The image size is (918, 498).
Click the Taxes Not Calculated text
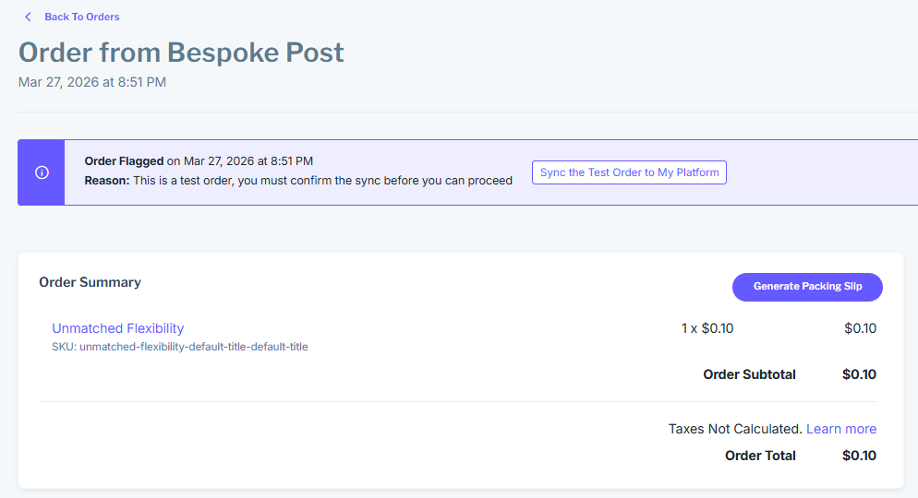coord(734,429)
